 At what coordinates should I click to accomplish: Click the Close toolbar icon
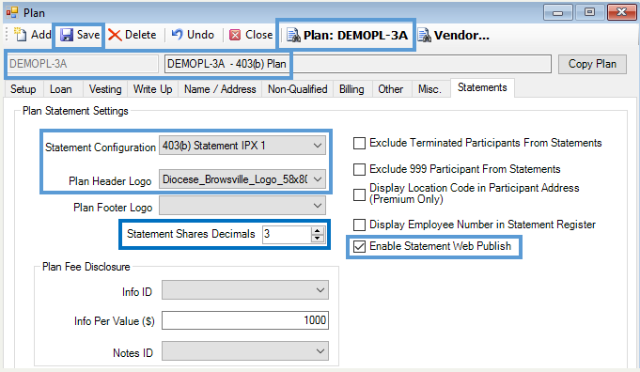(x=235, y=35)
